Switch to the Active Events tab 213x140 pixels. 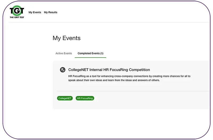tap(64, 54)
